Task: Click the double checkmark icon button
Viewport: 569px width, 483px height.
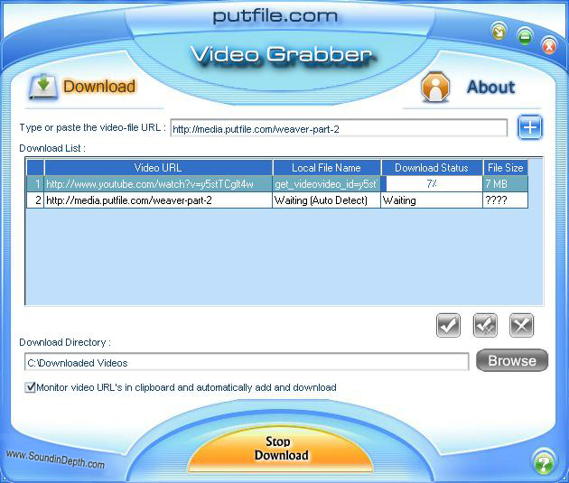Action: (485, 325)
